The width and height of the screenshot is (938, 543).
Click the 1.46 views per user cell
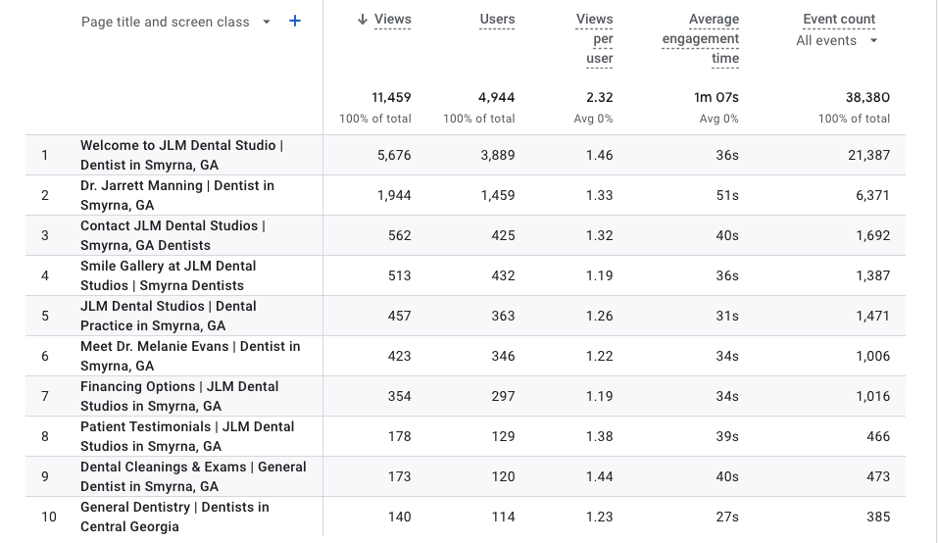click(600, 155)
